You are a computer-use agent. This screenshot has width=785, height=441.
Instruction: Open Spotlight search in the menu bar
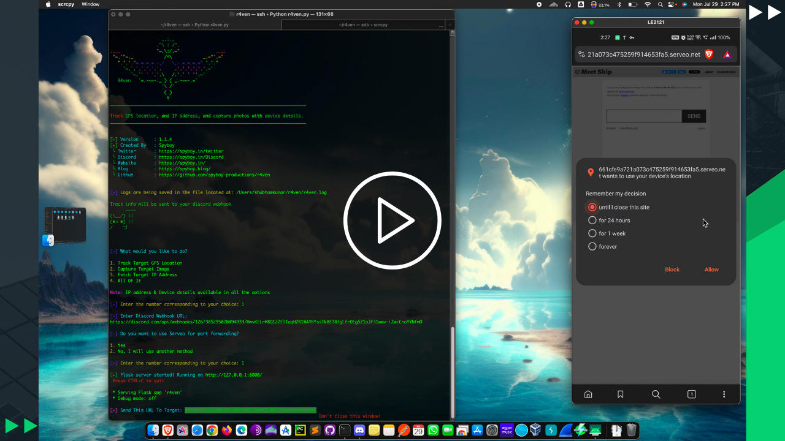tap(662, 4)
